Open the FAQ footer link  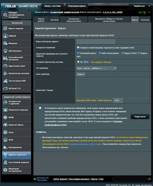tap(101, 179)
